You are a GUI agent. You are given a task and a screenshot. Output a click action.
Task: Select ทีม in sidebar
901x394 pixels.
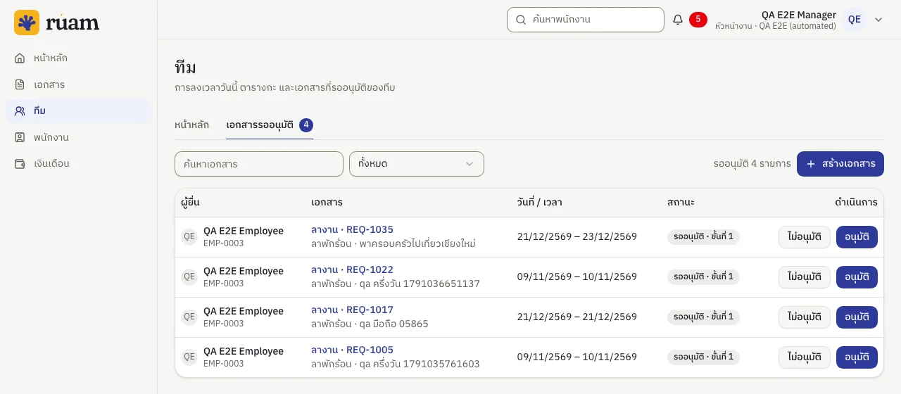(x=79, y=110)
